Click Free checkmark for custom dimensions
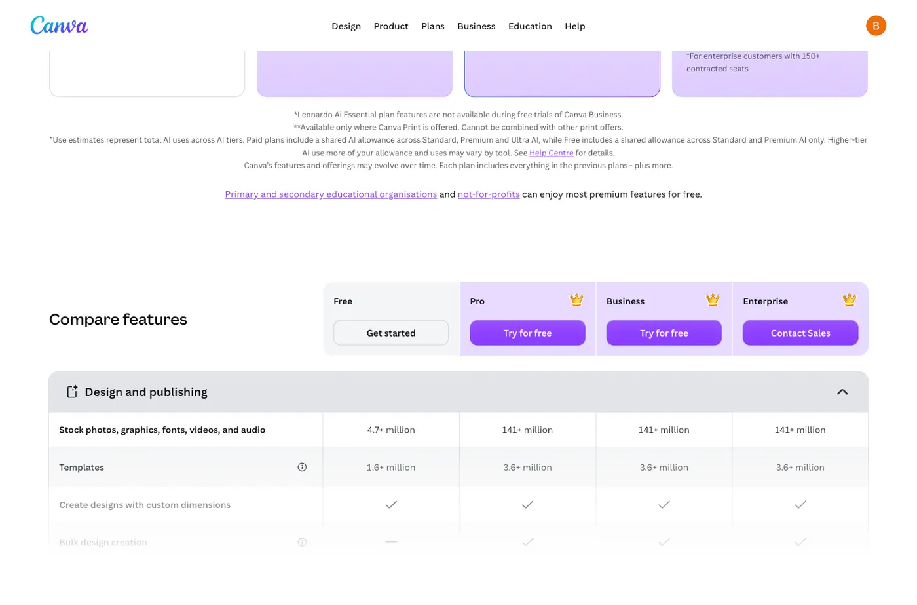This screenshot has width=917, height=605. [391, 504]
